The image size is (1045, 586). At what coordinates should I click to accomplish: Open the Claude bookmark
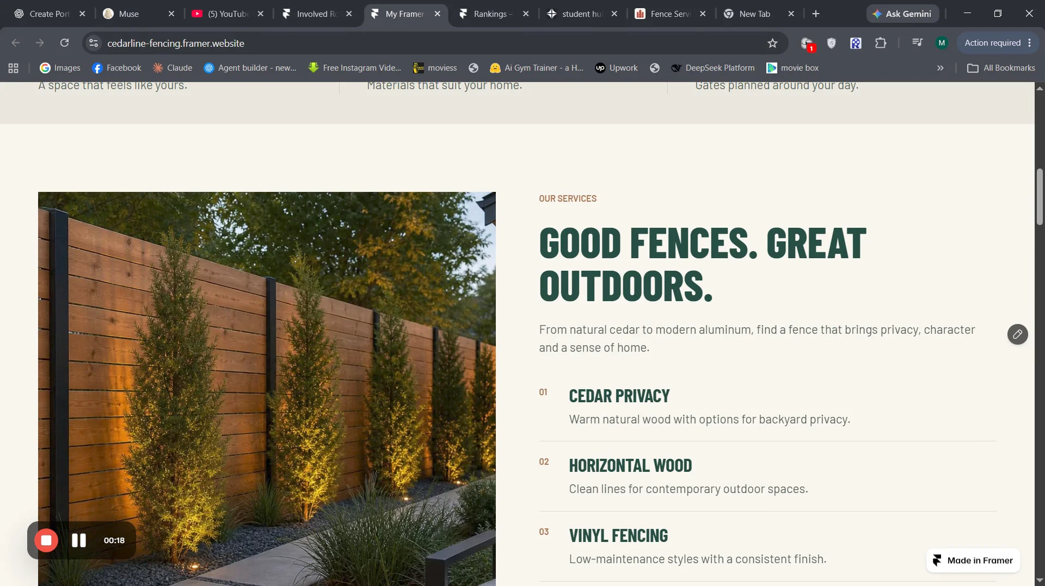coord(173,68)
